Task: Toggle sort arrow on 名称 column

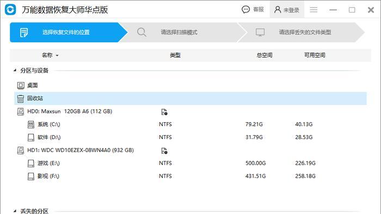Action: click(x=57, y=55)
